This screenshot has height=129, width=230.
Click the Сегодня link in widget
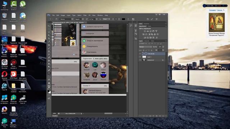[x=212, y=10]
